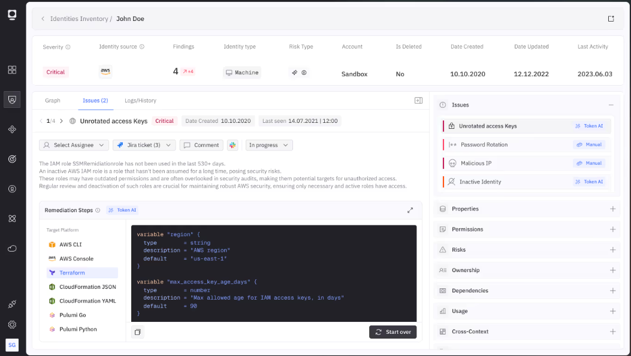The height and width of the screenshot is (356, 631).
Task: Select AWS Console target platform
Action: coord(82,259)
